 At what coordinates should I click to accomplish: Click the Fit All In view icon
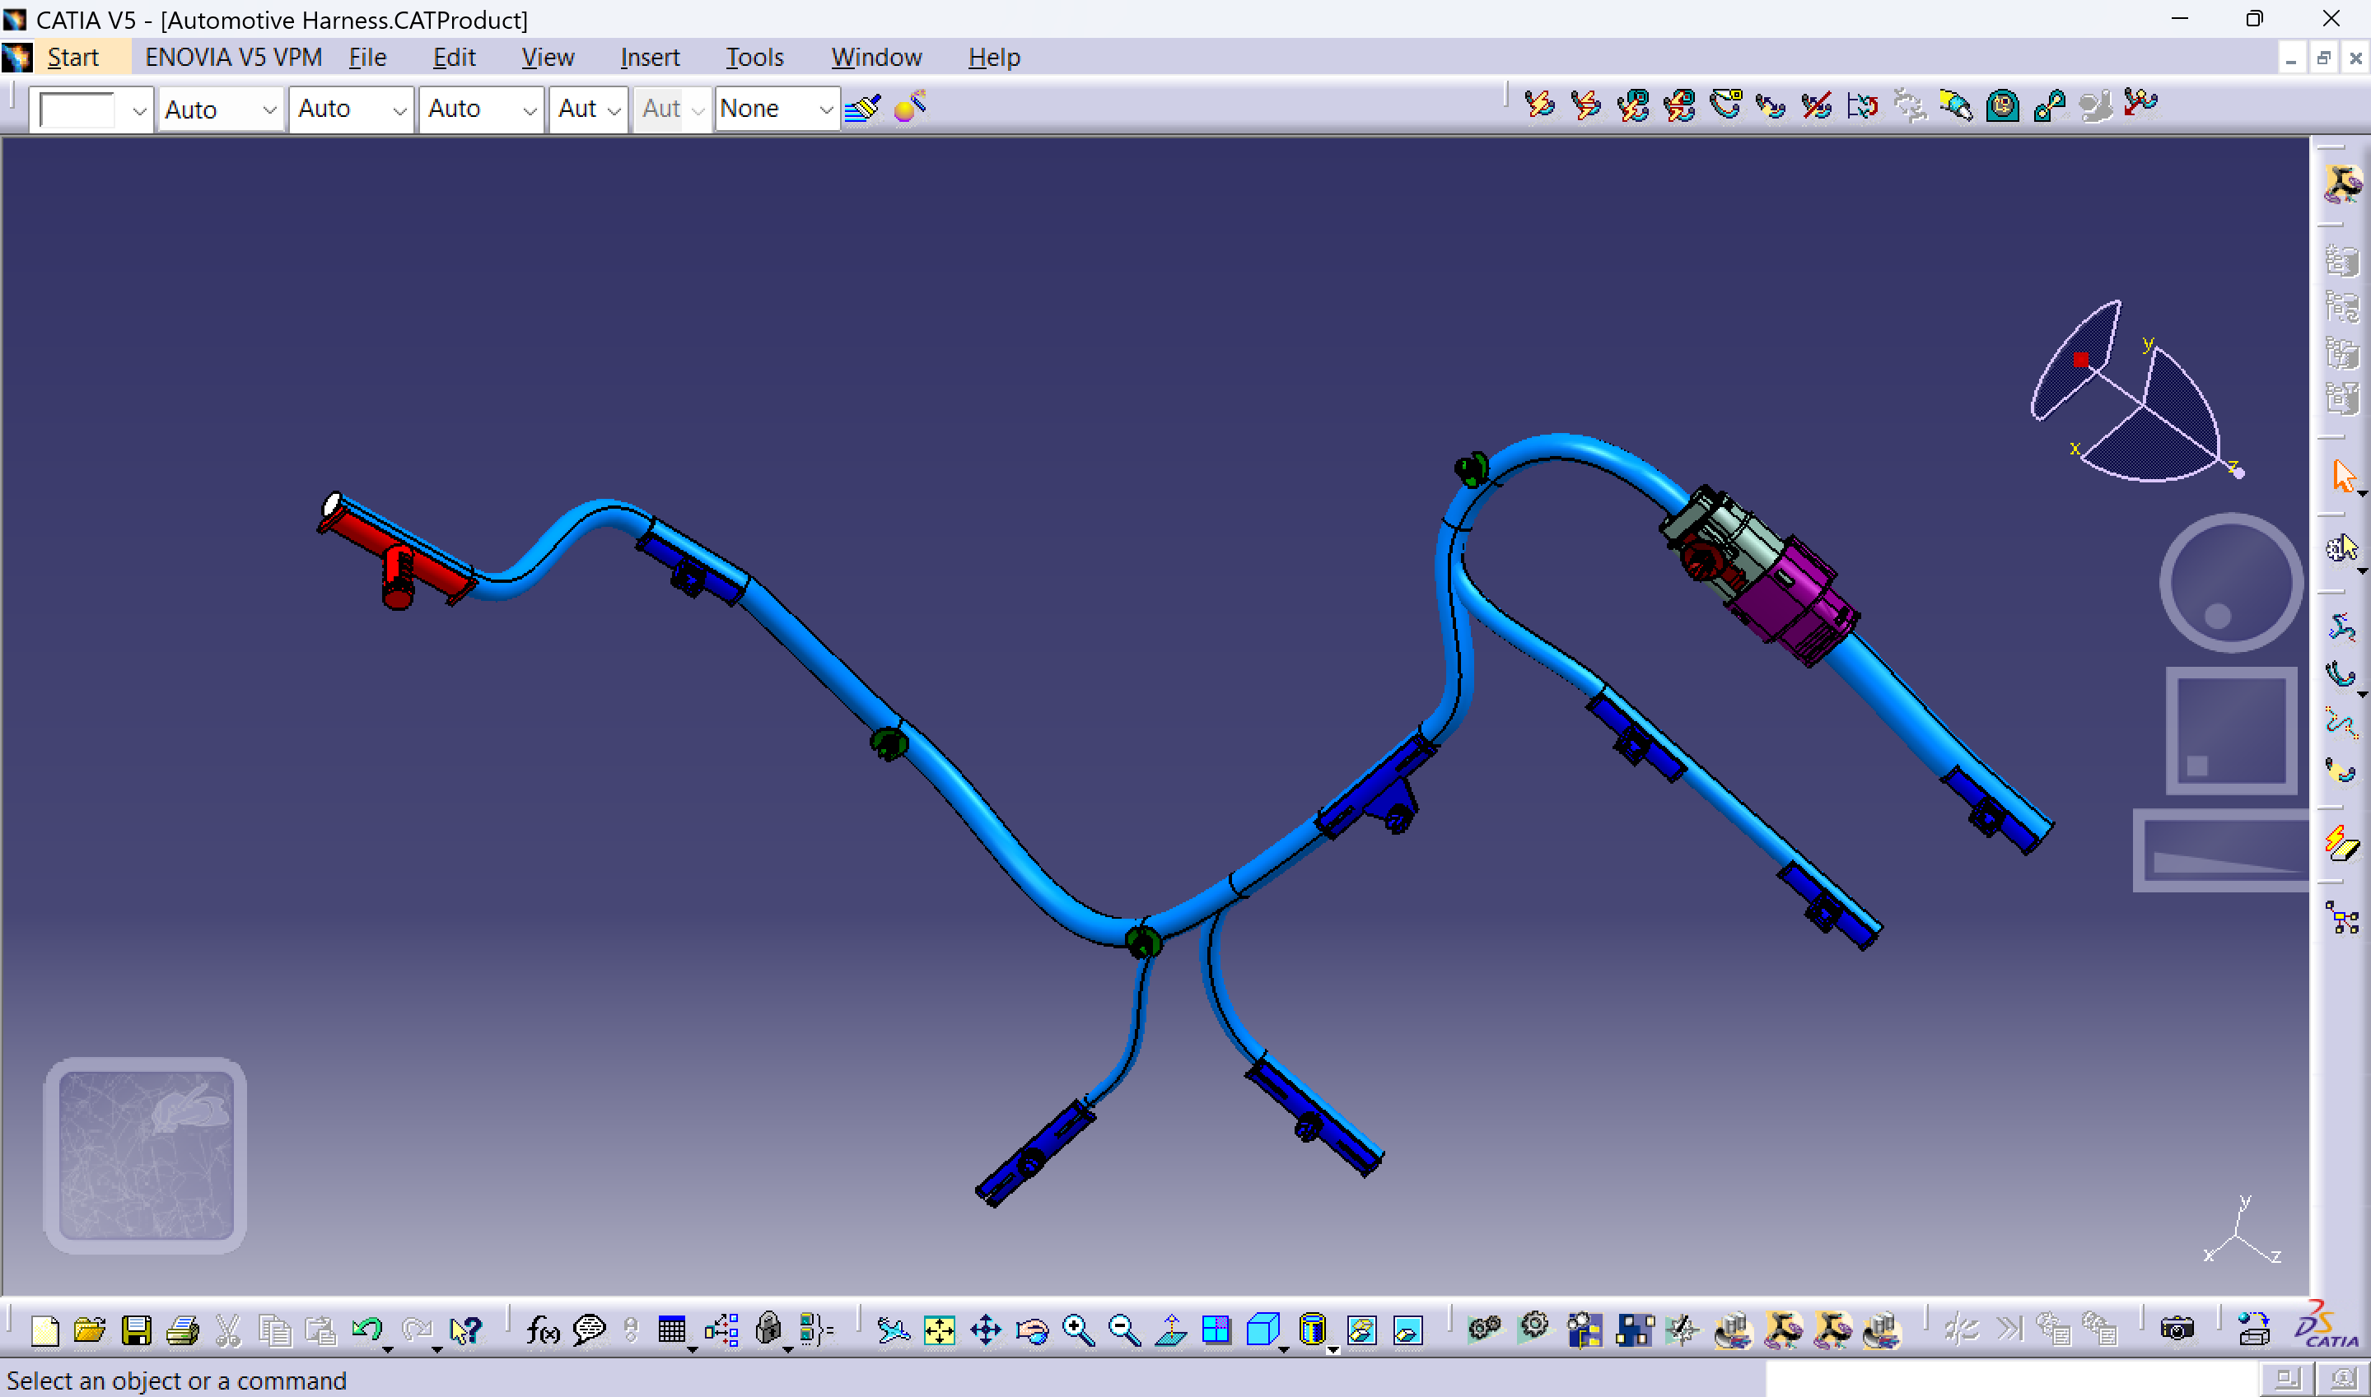tap(939, 1330)
